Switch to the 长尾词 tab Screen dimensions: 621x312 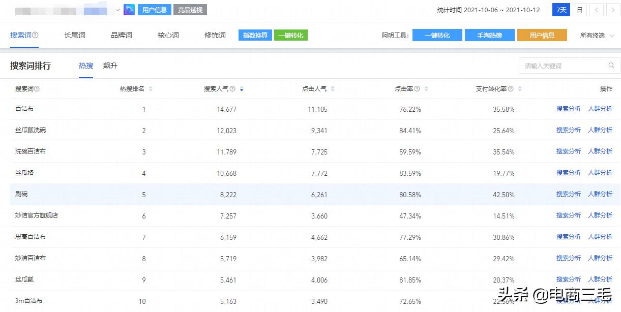(75, 35)
